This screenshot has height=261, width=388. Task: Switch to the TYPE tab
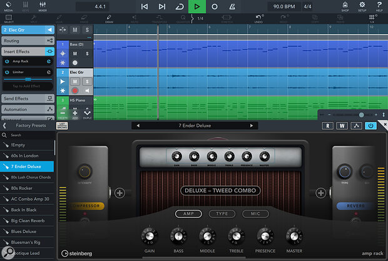click(222, 214)
